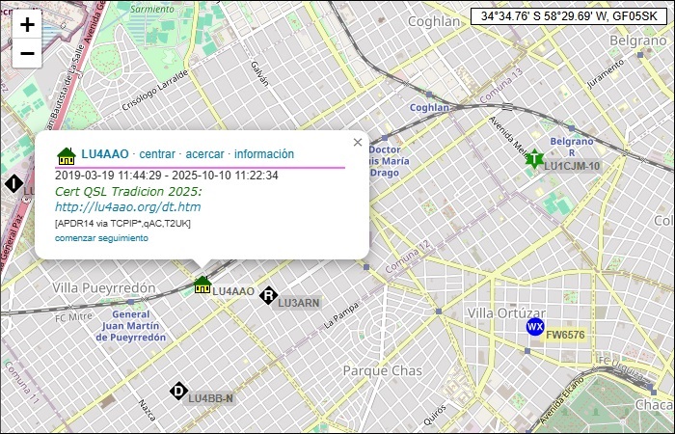675x434 pixels.
Task: Select the LU1CJM-10 green star icon
Action: pyautogui.click(x=533, y=159)
